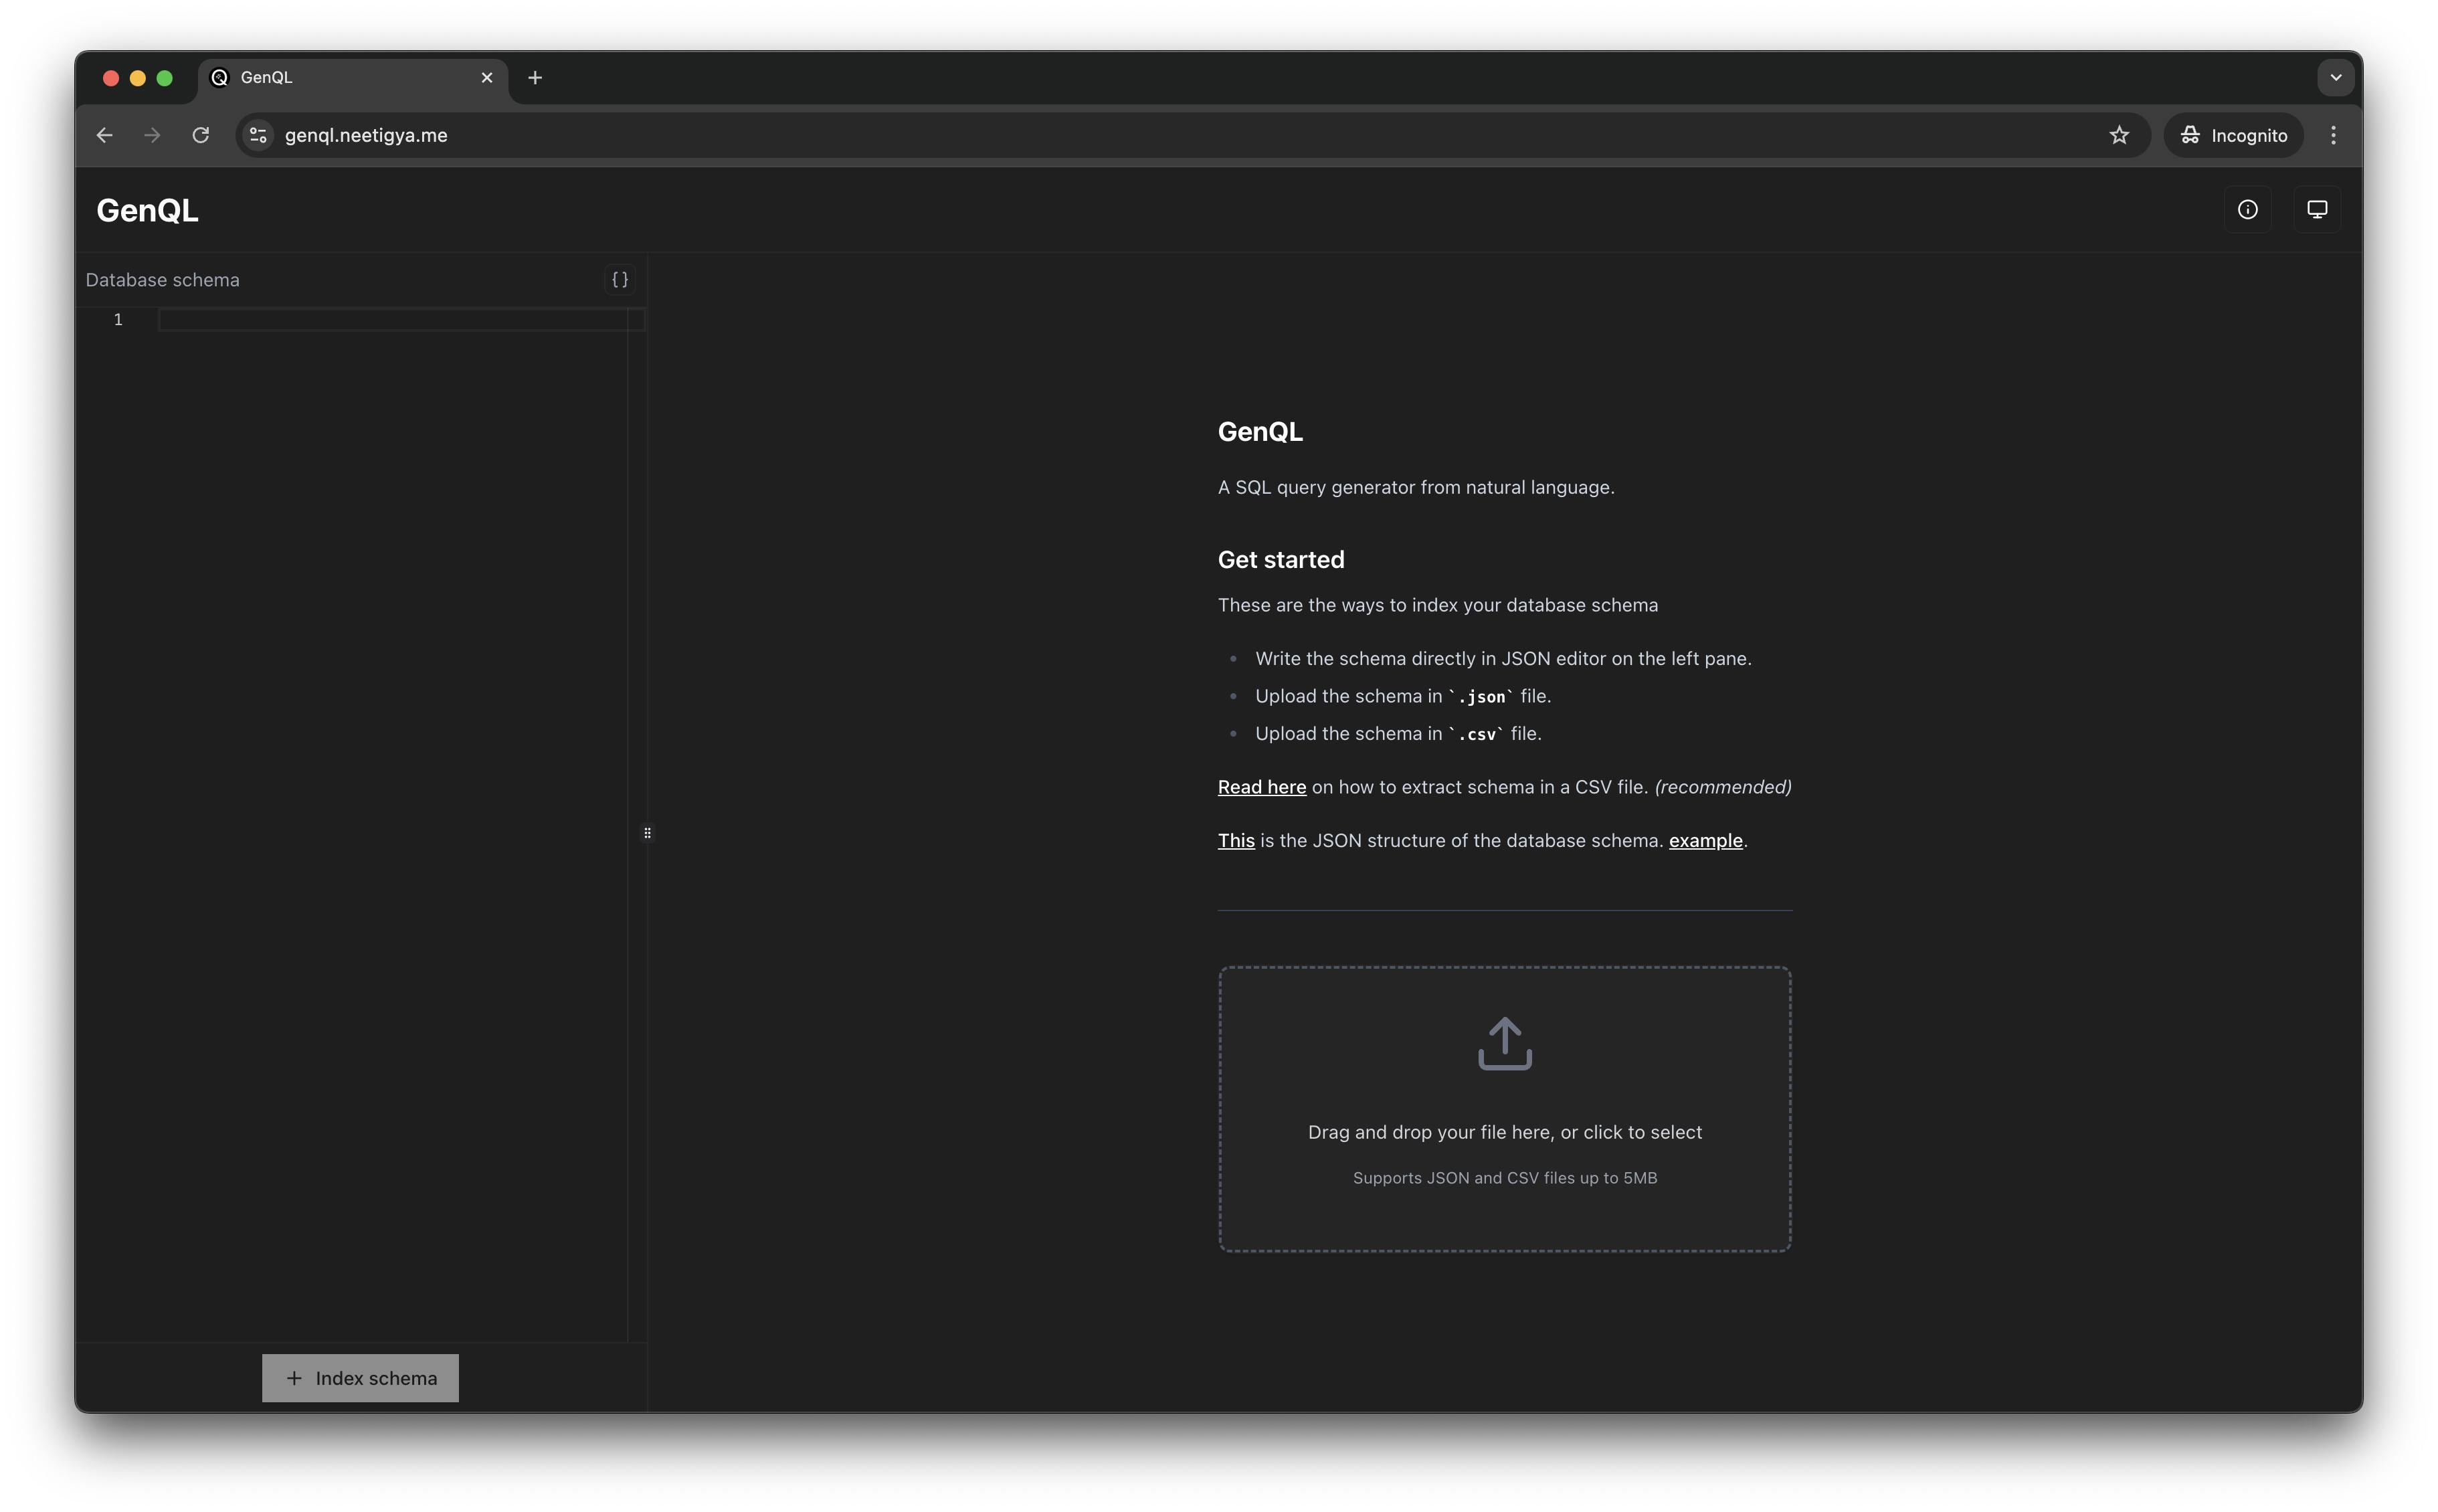Screen dimensions: 2438x1512
Task: Open the Read here link
Action: tap(1261, 787)
